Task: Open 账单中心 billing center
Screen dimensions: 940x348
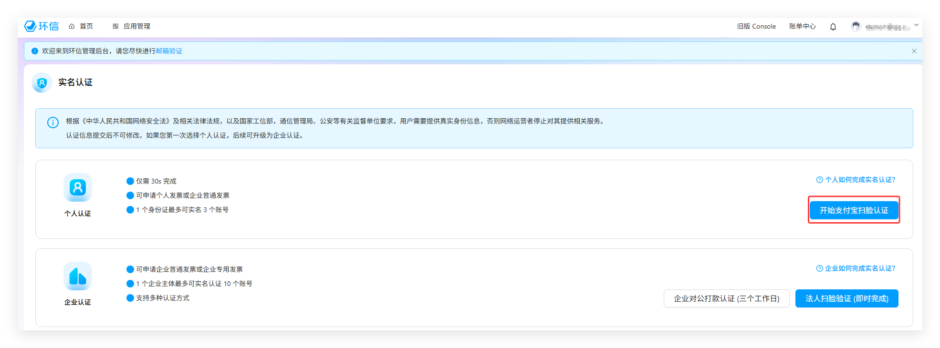Action: pos(802,26)
